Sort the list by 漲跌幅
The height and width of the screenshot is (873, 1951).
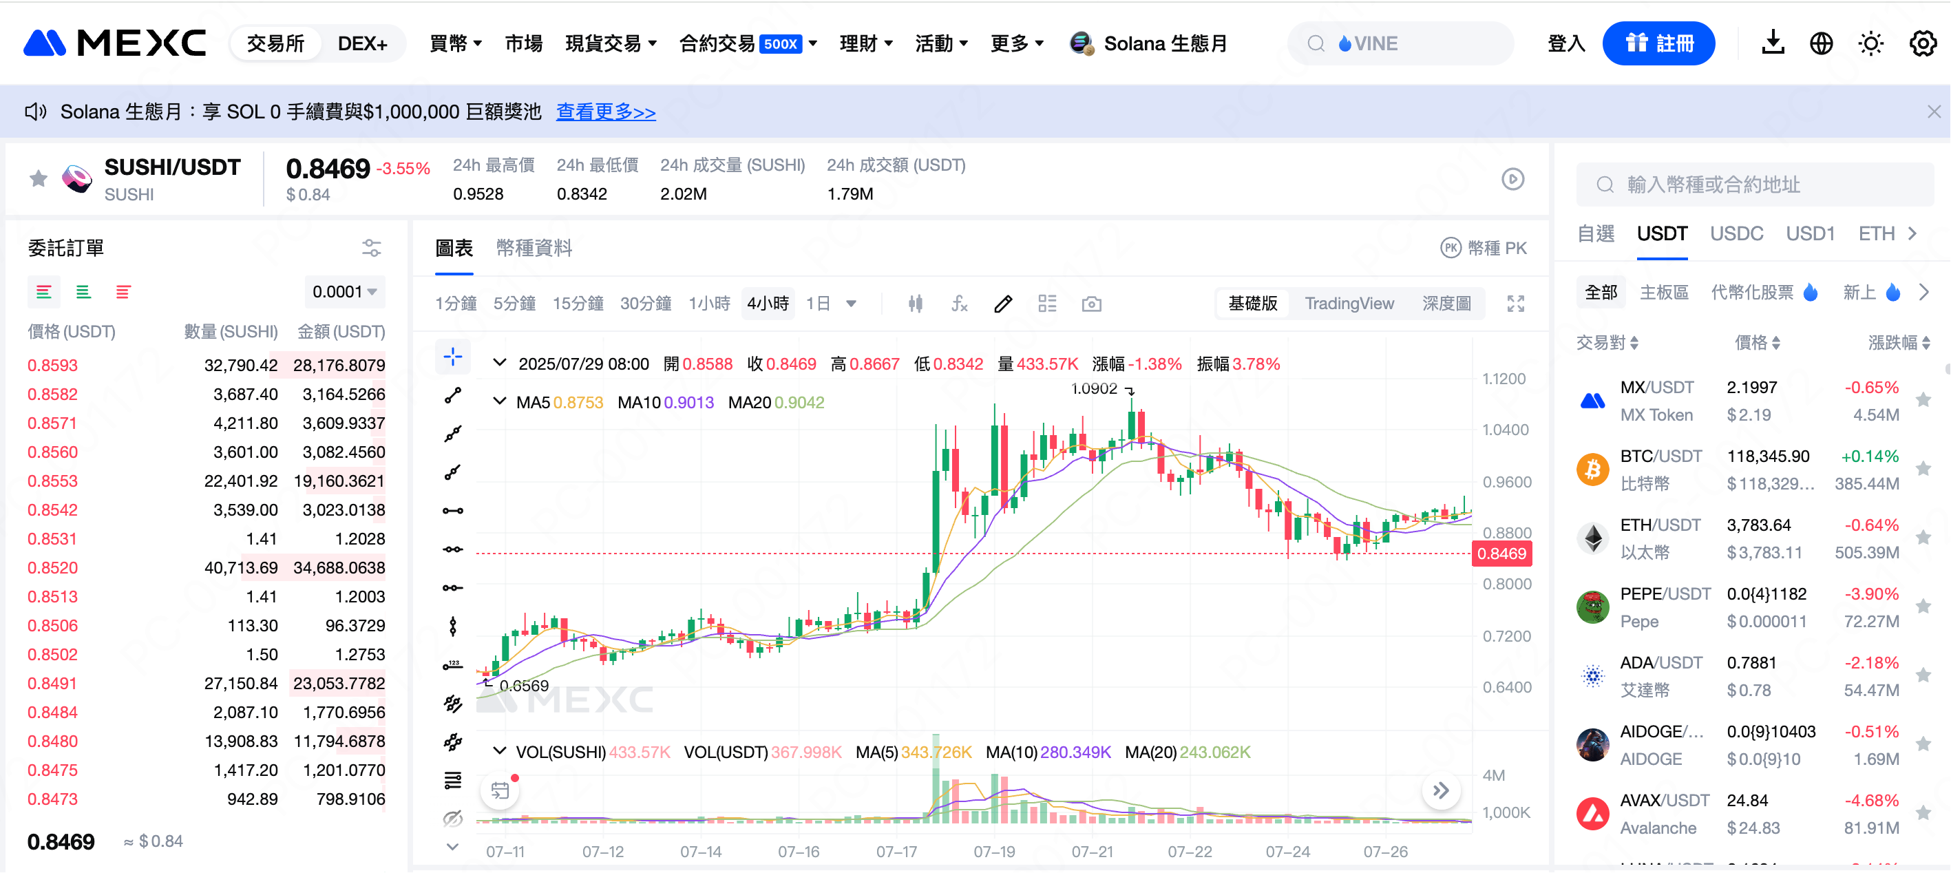pos(1899,342)
